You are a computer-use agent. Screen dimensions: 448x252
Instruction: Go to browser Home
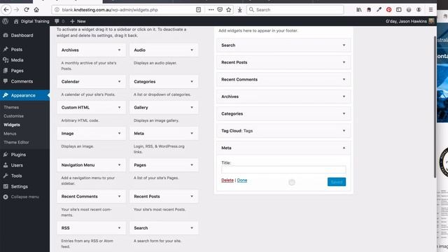pos(36,10)
